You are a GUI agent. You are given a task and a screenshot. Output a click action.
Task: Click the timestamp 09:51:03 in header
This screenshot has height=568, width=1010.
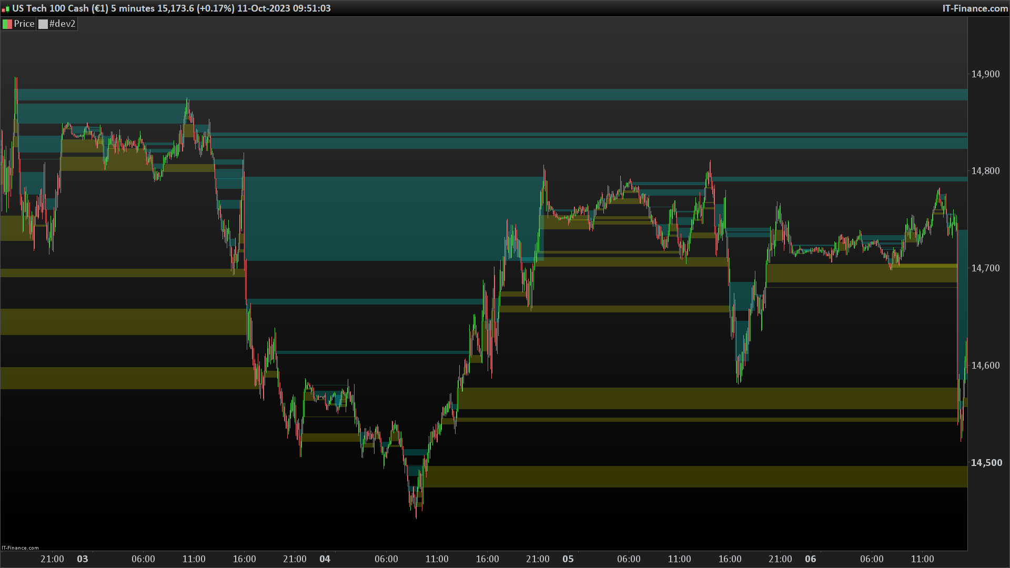312,8
